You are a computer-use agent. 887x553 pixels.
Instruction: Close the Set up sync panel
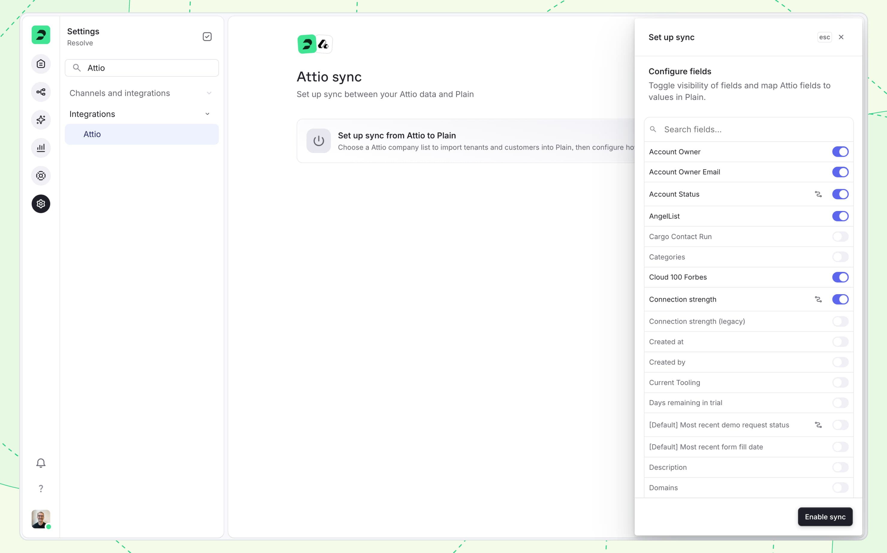841,37
